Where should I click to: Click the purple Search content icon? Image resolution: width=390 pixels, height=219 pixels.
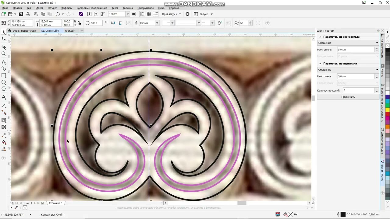(81, 14)
